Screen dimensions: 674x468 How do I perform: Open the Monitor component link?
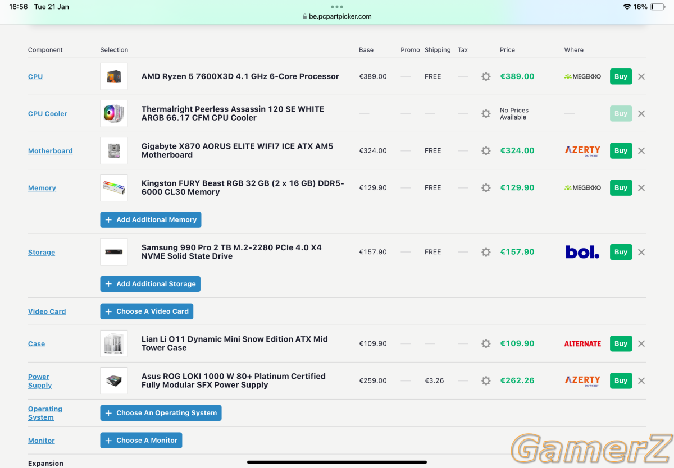coord(42,441)
